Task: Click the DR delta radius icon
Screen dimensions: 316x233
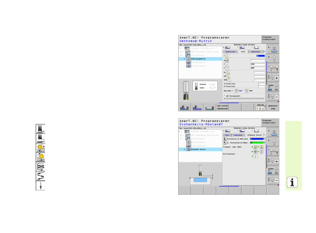Action: pyautogui.click(x=228, y=76)
